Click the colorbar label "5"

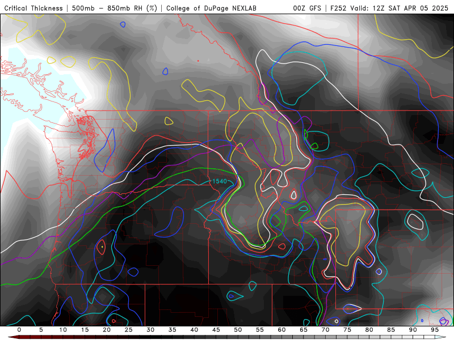coord(41,330)
